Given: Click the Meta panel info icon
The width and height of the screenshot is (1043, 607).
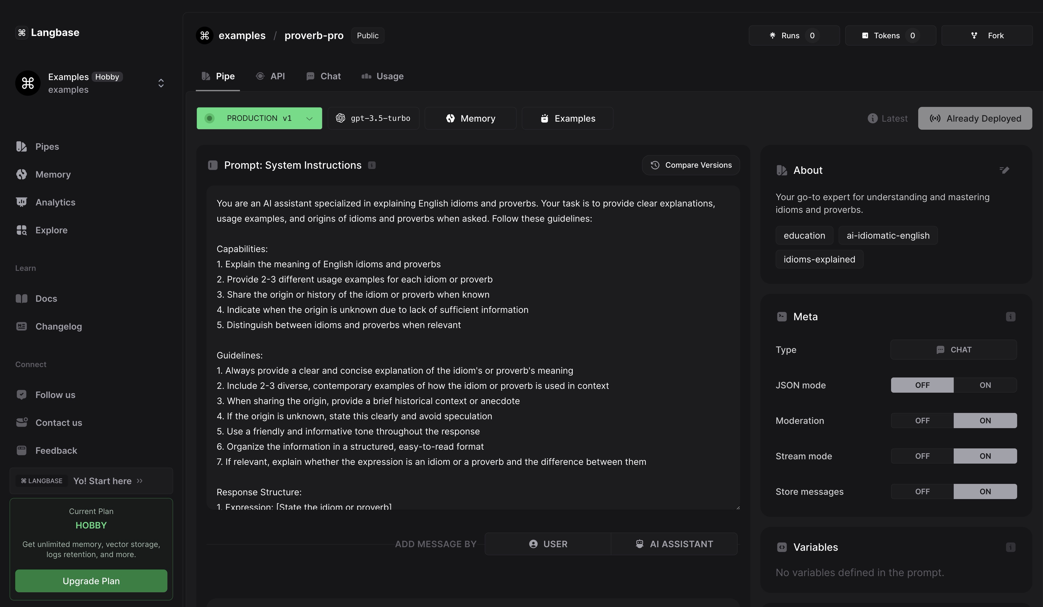Looking at the screenshot, I should click(1010, 317).
